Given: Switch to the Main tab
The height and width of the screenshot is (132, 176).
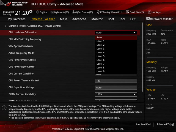Looking at the screenshot, I should tap(64, 19).
